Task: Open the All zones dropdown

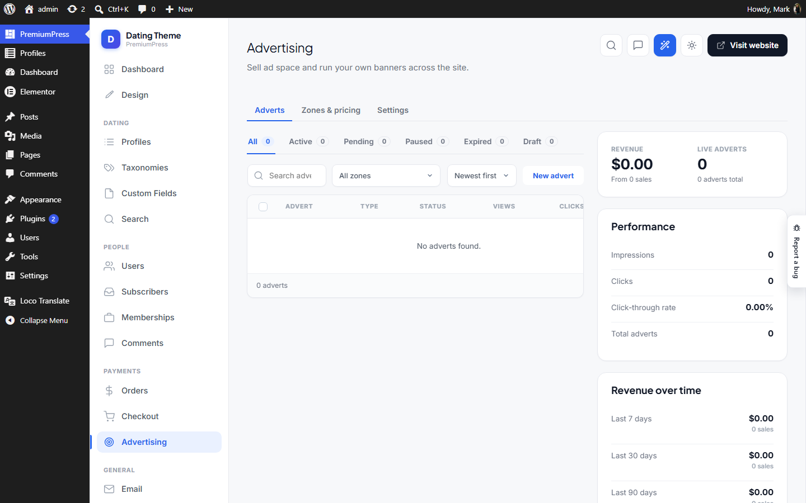Action: coord(386,175)
